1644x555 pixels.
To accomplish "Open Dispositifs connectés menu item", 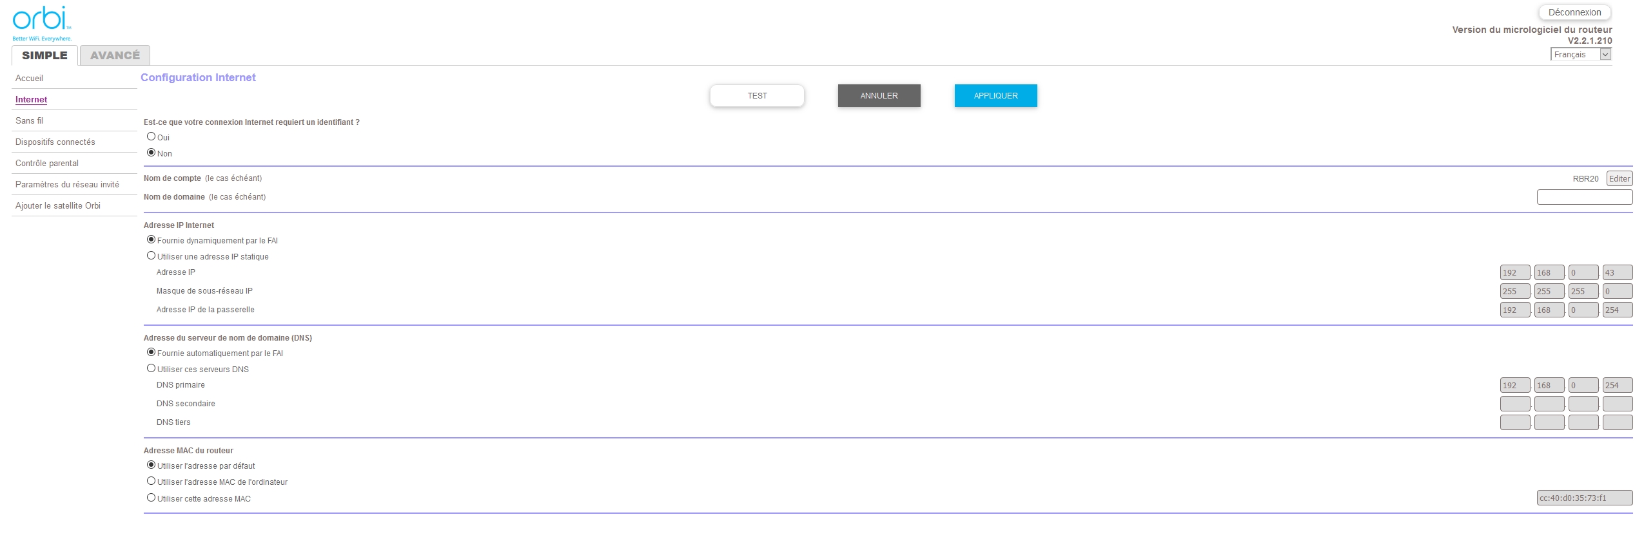I will coord(55,142).
